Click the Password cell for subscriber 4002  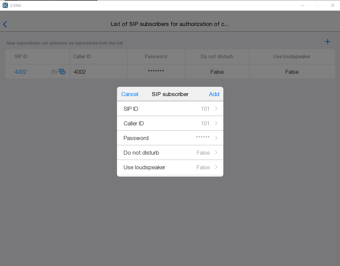pos(156,72)
